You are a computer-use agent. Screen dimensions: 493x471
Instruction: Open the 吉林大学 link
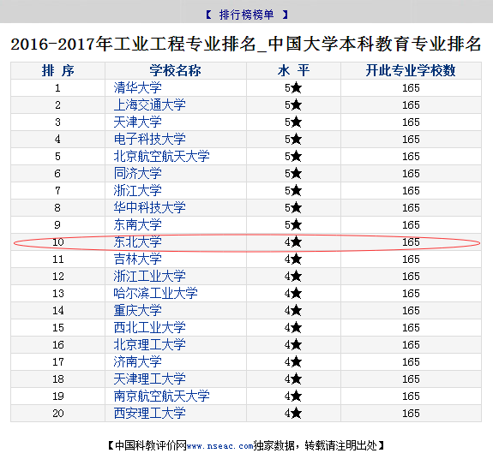click(137, 259)
